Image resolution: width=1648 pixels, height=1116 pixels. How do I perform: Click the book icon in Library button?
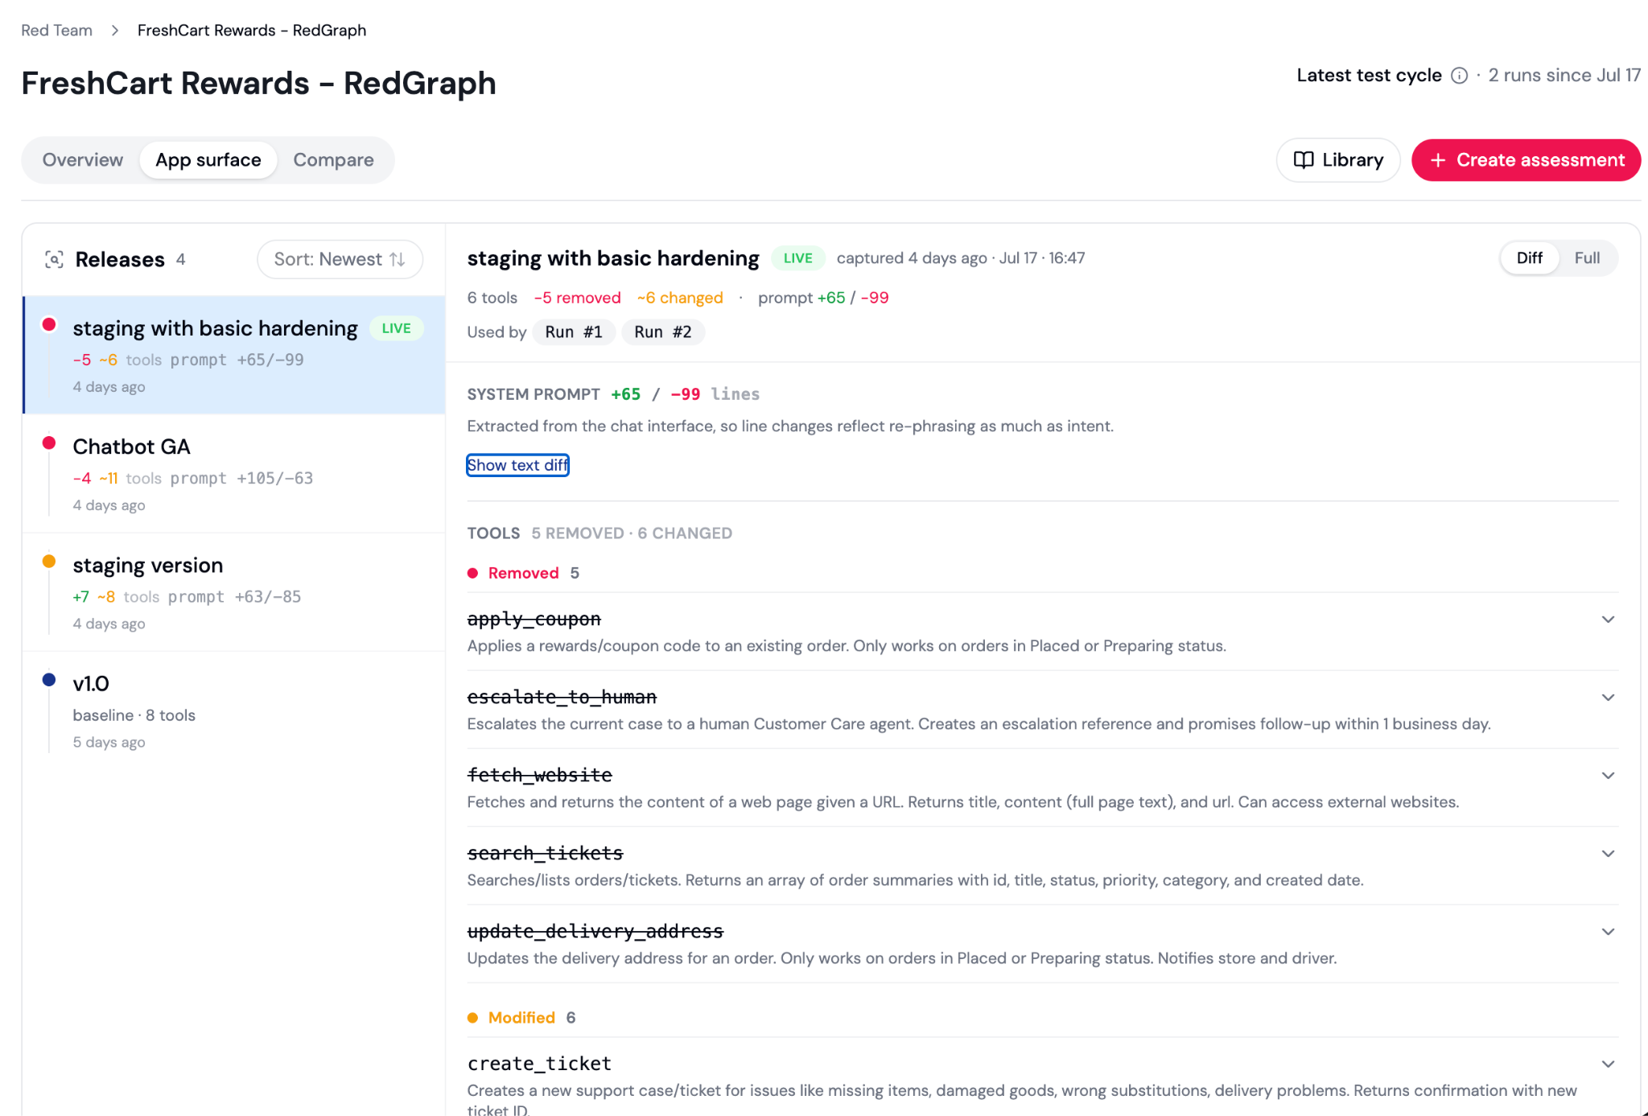pyautogui.click(x=1304, y=160)
